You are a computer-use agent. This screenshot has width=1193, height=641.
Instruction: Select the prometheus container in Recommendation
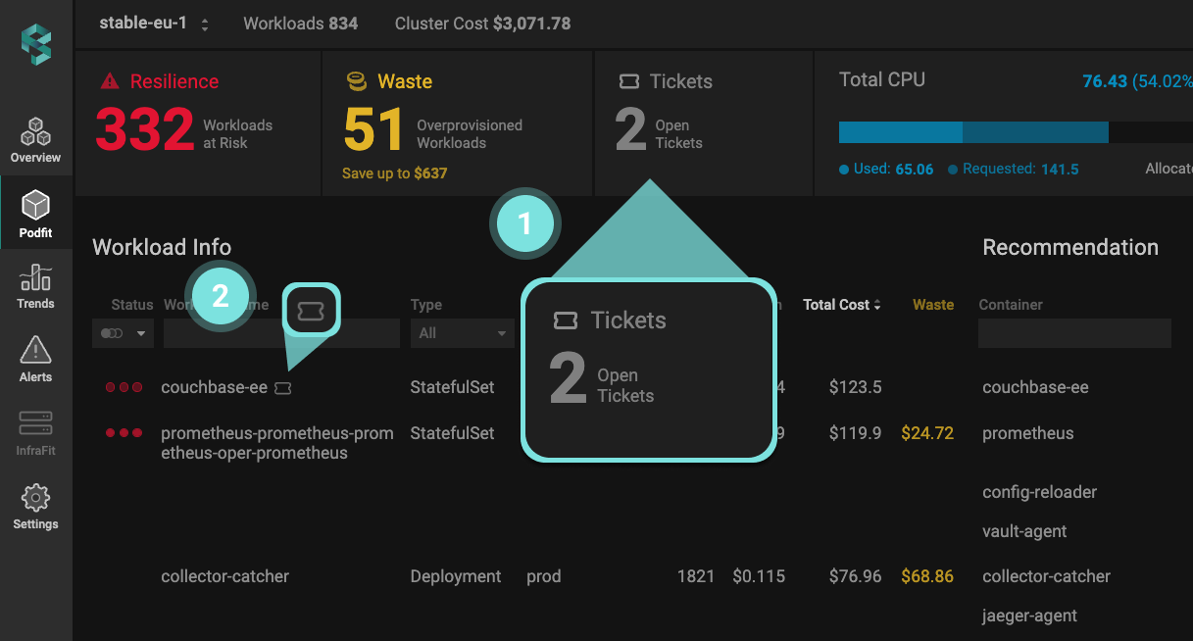tap(1027, 433)
